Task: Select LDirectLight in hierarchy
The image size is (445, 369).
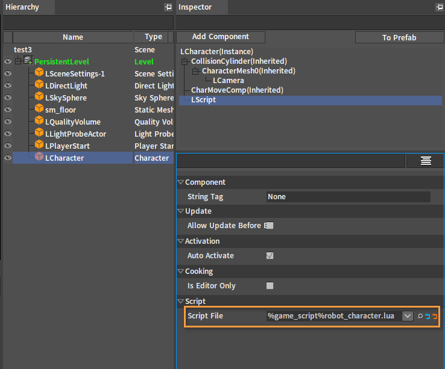Action: 66,86
